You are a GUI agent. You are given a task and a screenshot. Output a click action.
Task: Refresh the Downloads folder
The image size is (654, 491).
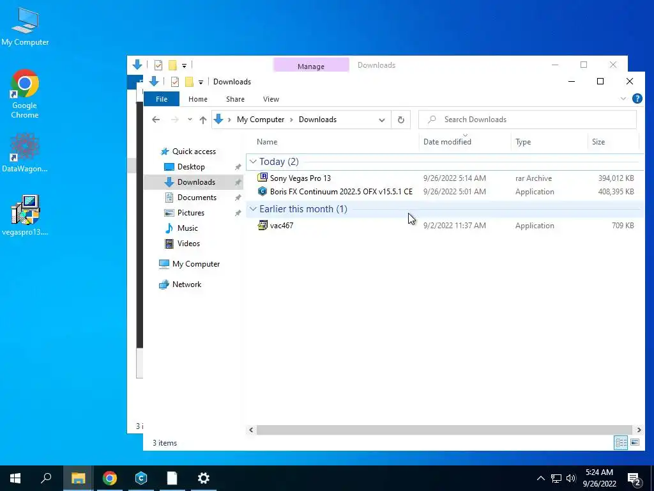[401, 120]
